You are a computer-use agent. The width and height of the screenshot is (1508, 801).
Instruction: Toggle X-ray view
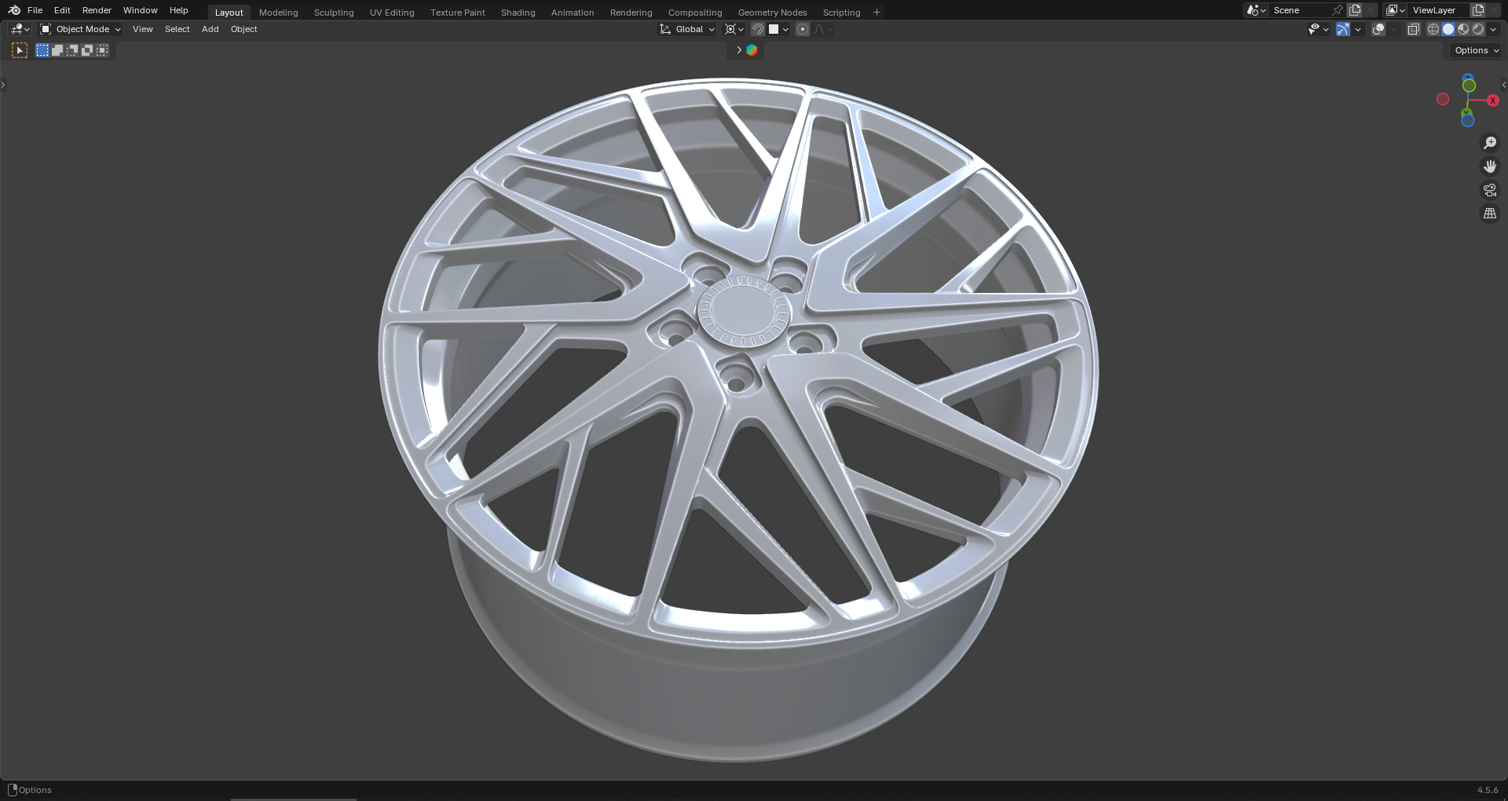tap(1413, 29)
